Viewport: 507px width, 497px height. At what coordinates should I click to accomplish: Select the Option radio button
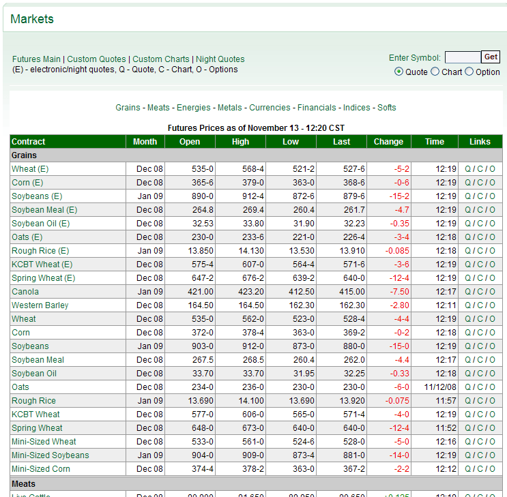pyautogui.click(x=469, y=72)
